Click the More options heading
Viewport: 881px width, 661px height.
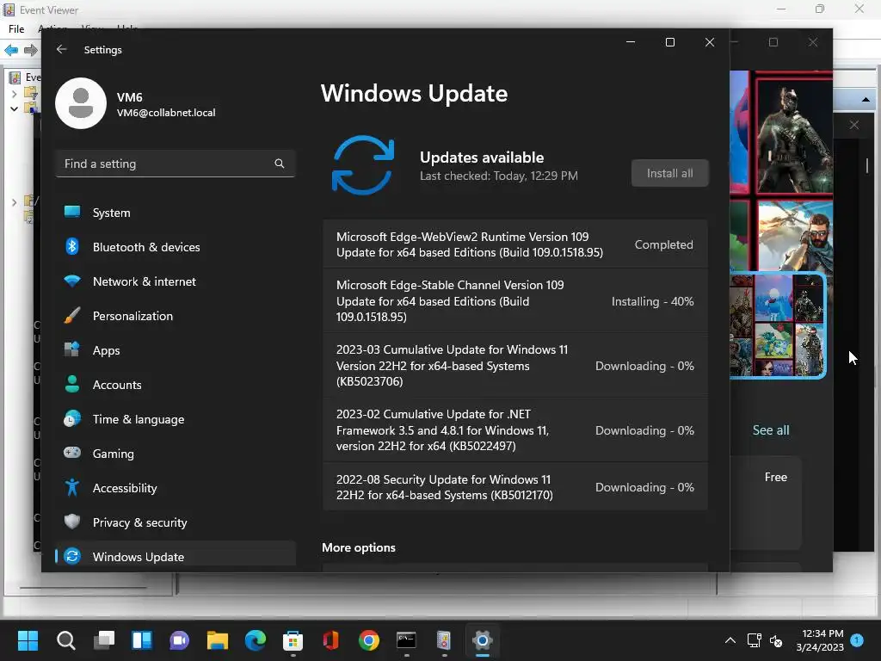(359, 547)
